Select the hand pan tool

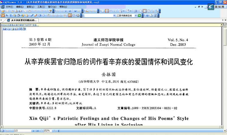point(3,15)
